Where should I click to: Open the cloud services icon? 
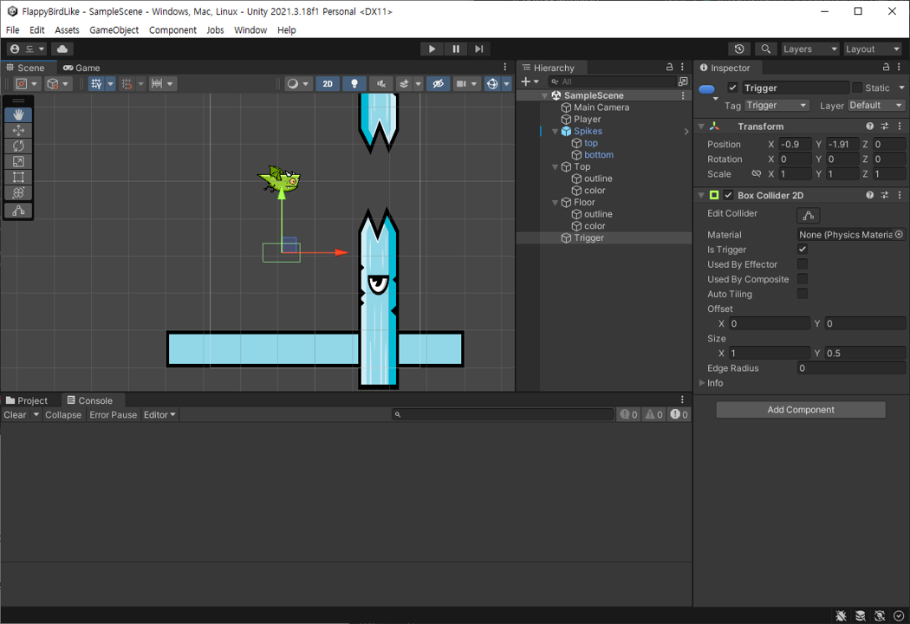62,49
